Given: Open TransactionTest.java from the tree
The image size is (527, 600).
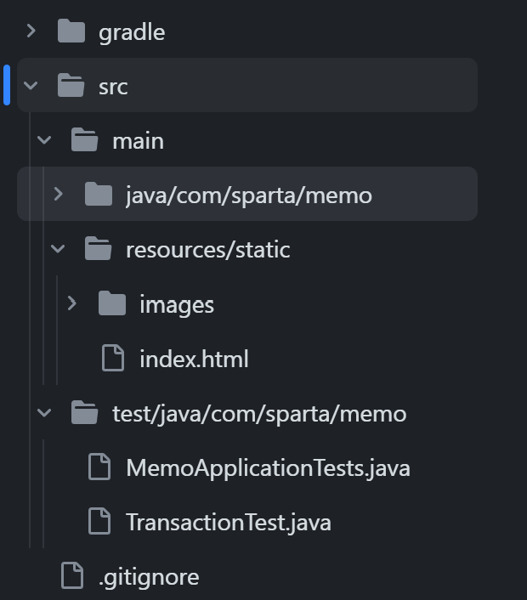Looking at the screenshot, I should [229, 523].
